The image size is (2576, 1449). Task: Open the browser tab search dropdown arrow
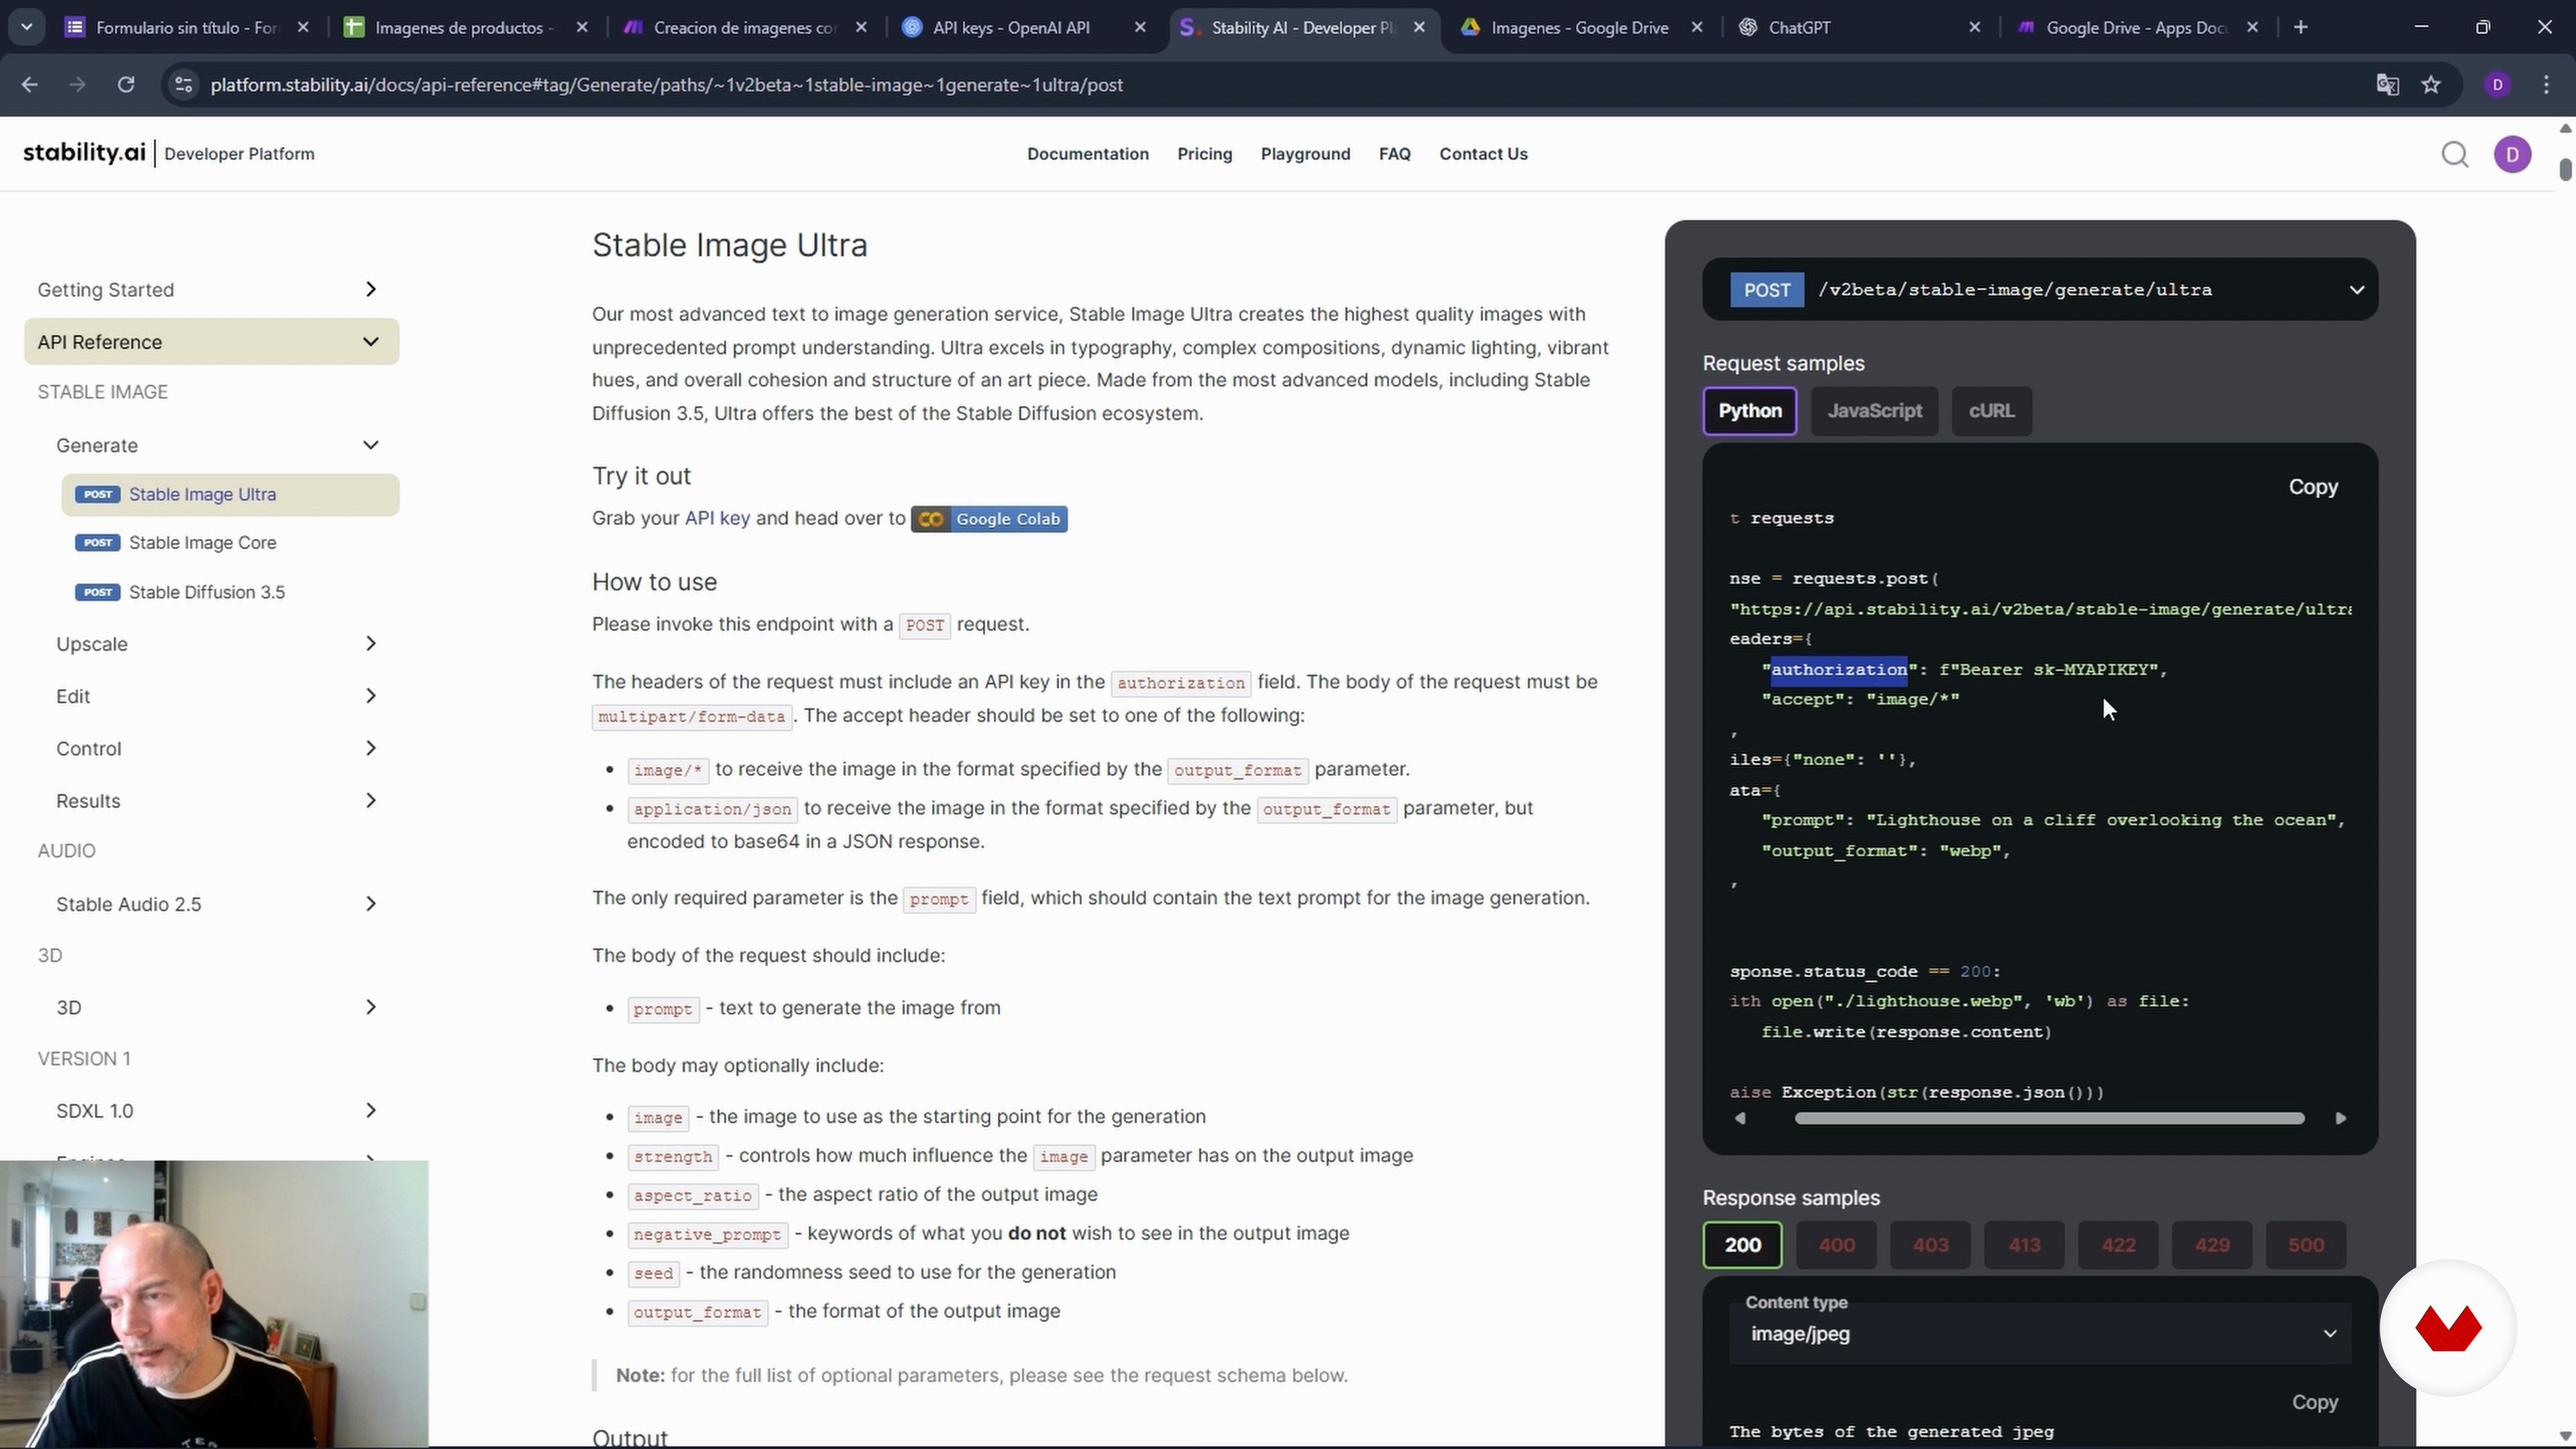27,27
